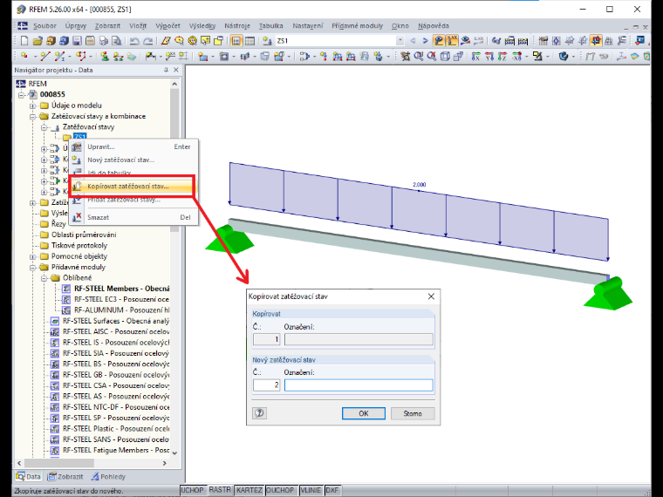The height and width of the screenshot is (497, 663).
Task: Choose Smazat from context menu
Action: pos(132,217)
